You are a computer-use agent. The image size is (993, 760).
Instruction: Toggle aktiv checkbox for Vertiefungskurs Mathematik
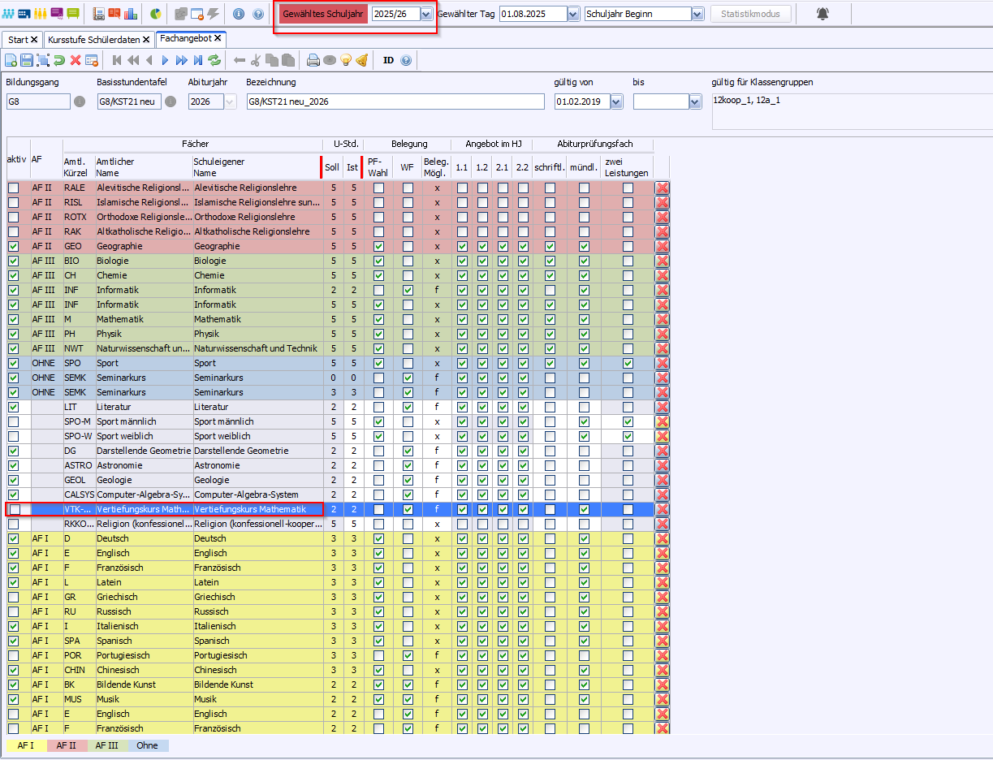pos(14,509)
